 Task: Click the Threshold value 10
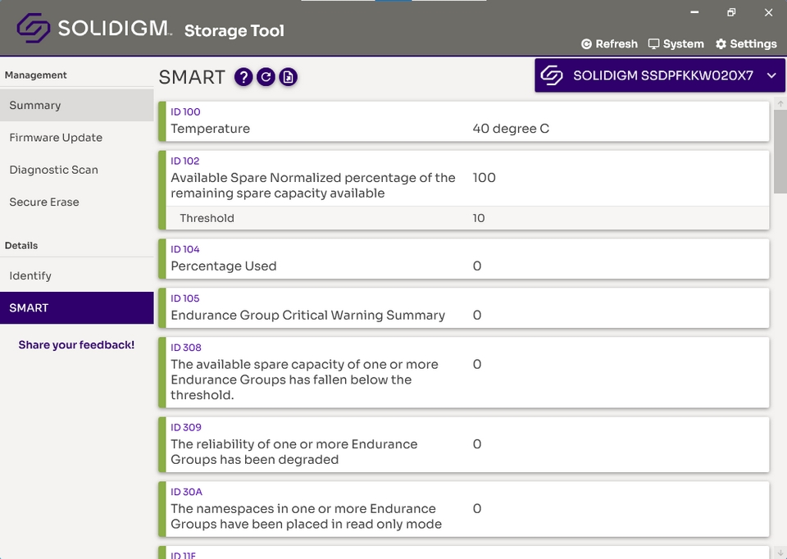click(479, 218)
